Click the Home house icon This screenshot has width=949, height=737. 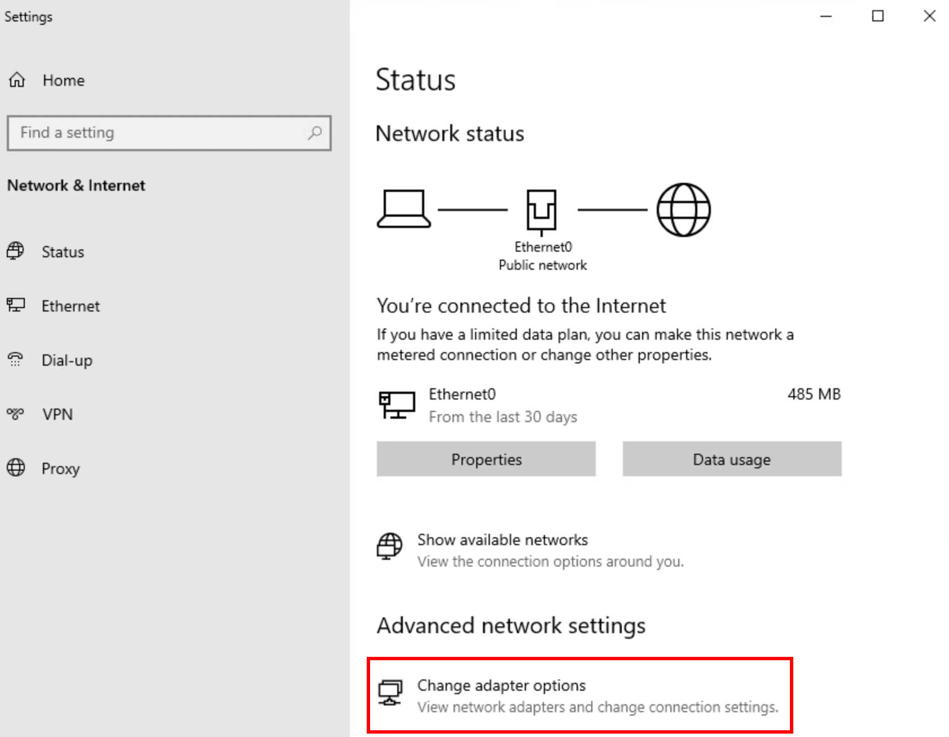pos(17,80)
